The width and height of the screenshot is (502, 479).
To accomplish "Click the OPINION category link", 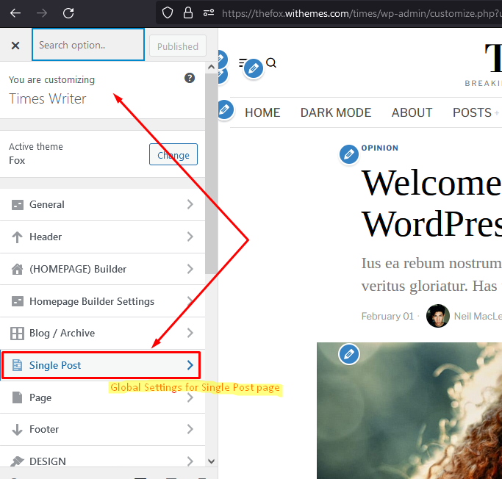I will [x=380, y=148].
